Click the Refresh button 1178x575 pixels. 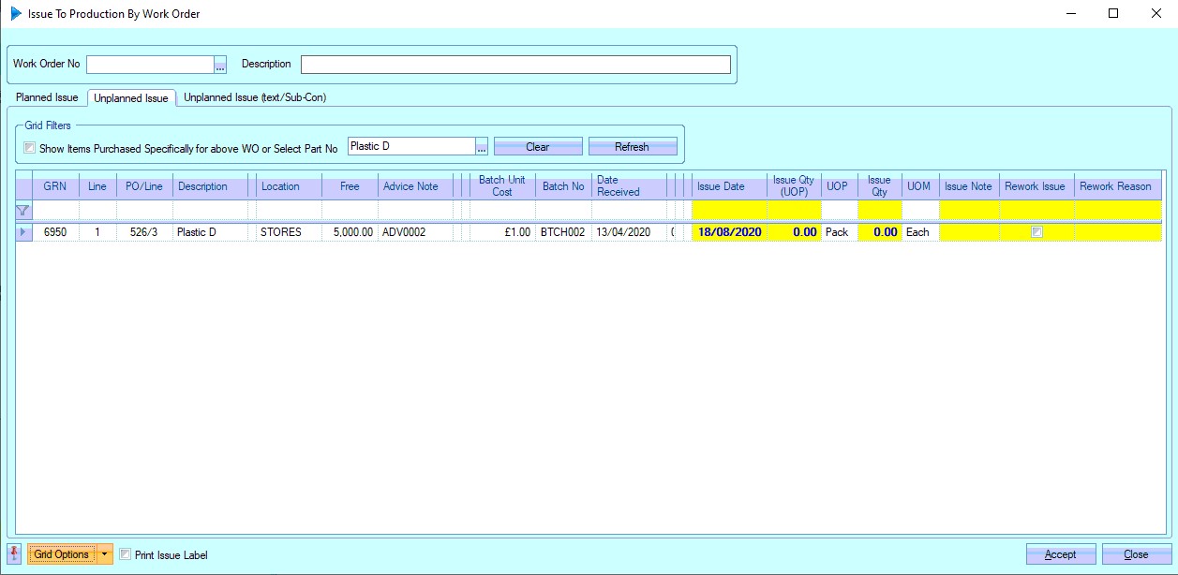tap(632, 147)
